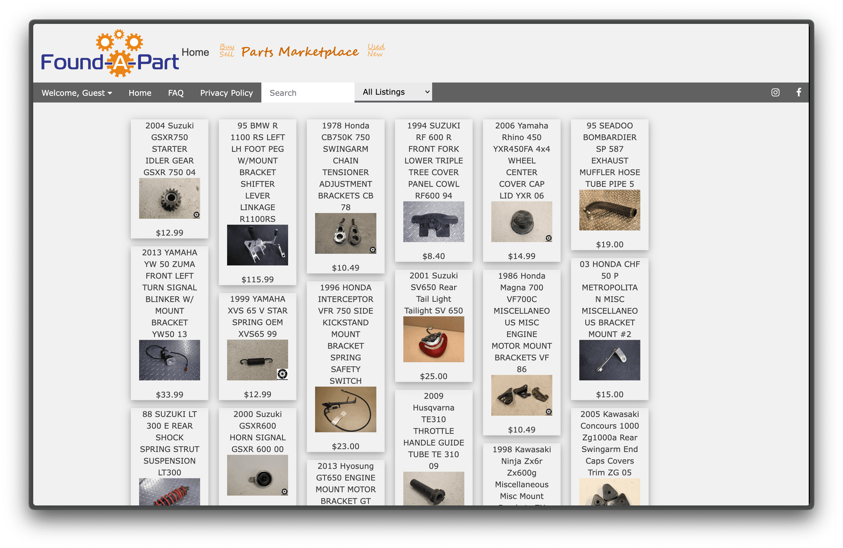
Task: Click Home in the gray navigation bar
Action: tap(140, 93)
